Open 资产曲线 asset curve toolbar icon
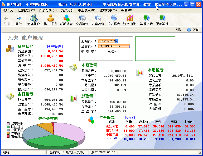203x156 pixels. (130, 18)
